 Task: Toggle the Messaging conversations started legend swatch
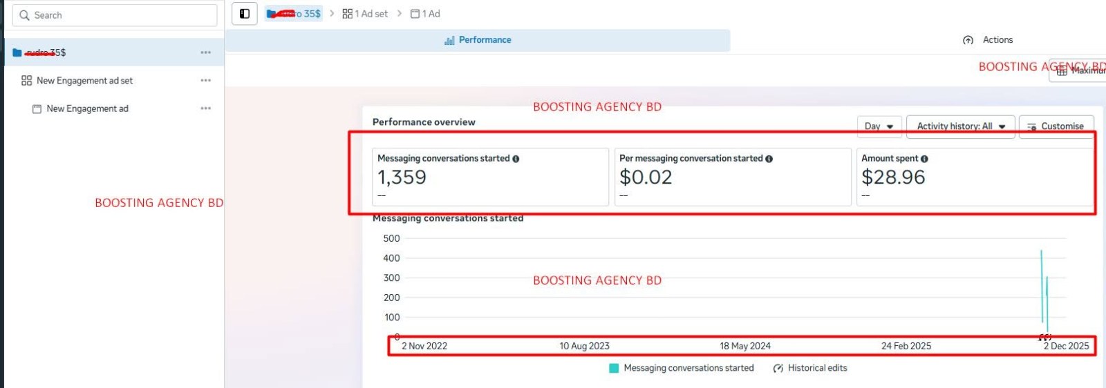(x=614, y=369)
